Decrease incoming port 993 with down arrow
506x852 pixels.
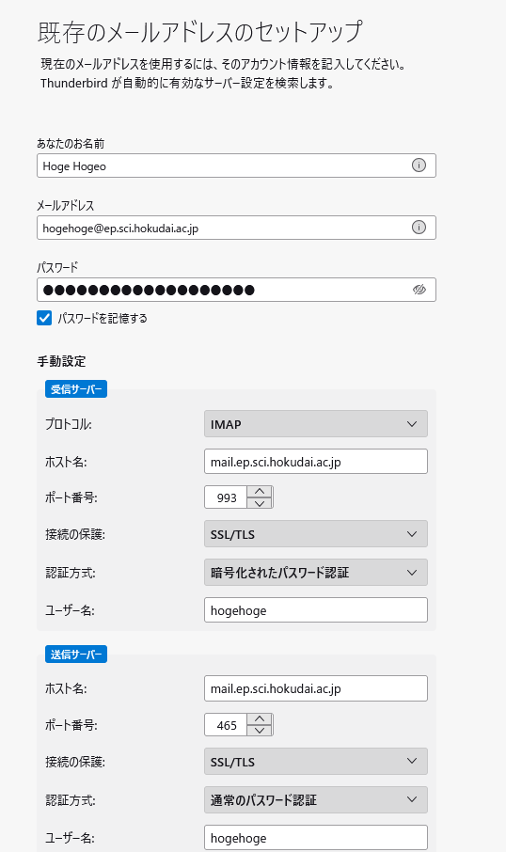260,503
